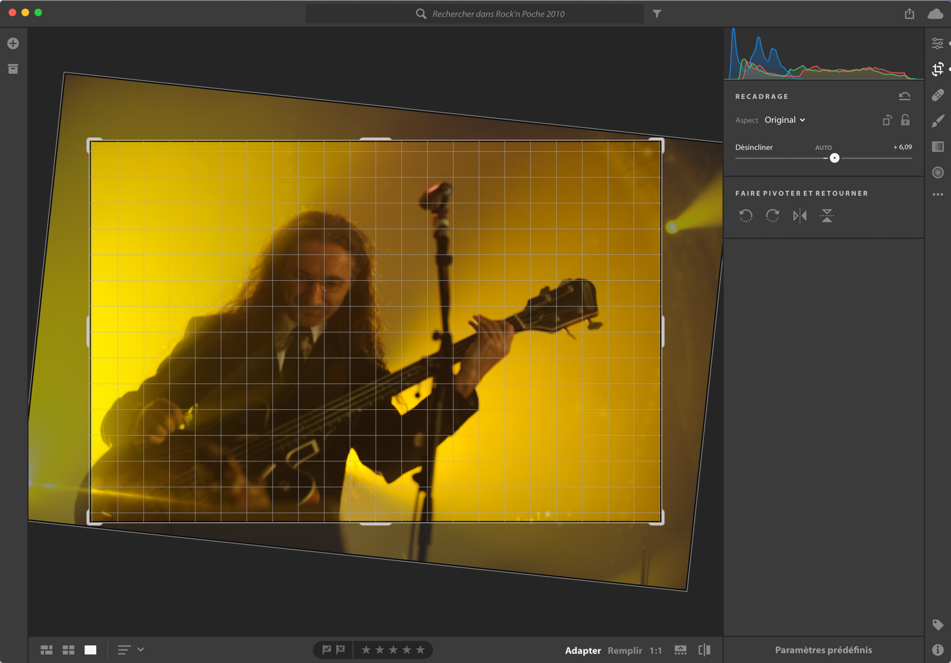Rate the photo three stars
The image size is (951, 663).
coord(393,649)
